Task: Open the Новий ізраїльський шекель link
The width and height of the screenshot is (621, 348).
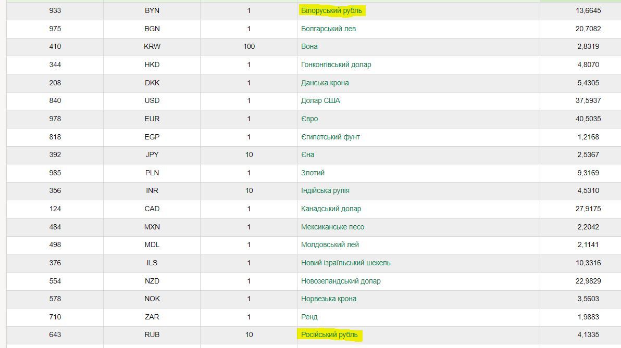Action: (345, 263)
